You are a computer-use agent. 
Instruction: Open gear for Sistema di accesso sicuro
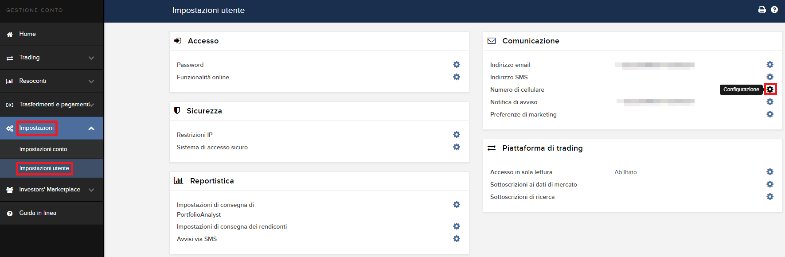point(457,147)
